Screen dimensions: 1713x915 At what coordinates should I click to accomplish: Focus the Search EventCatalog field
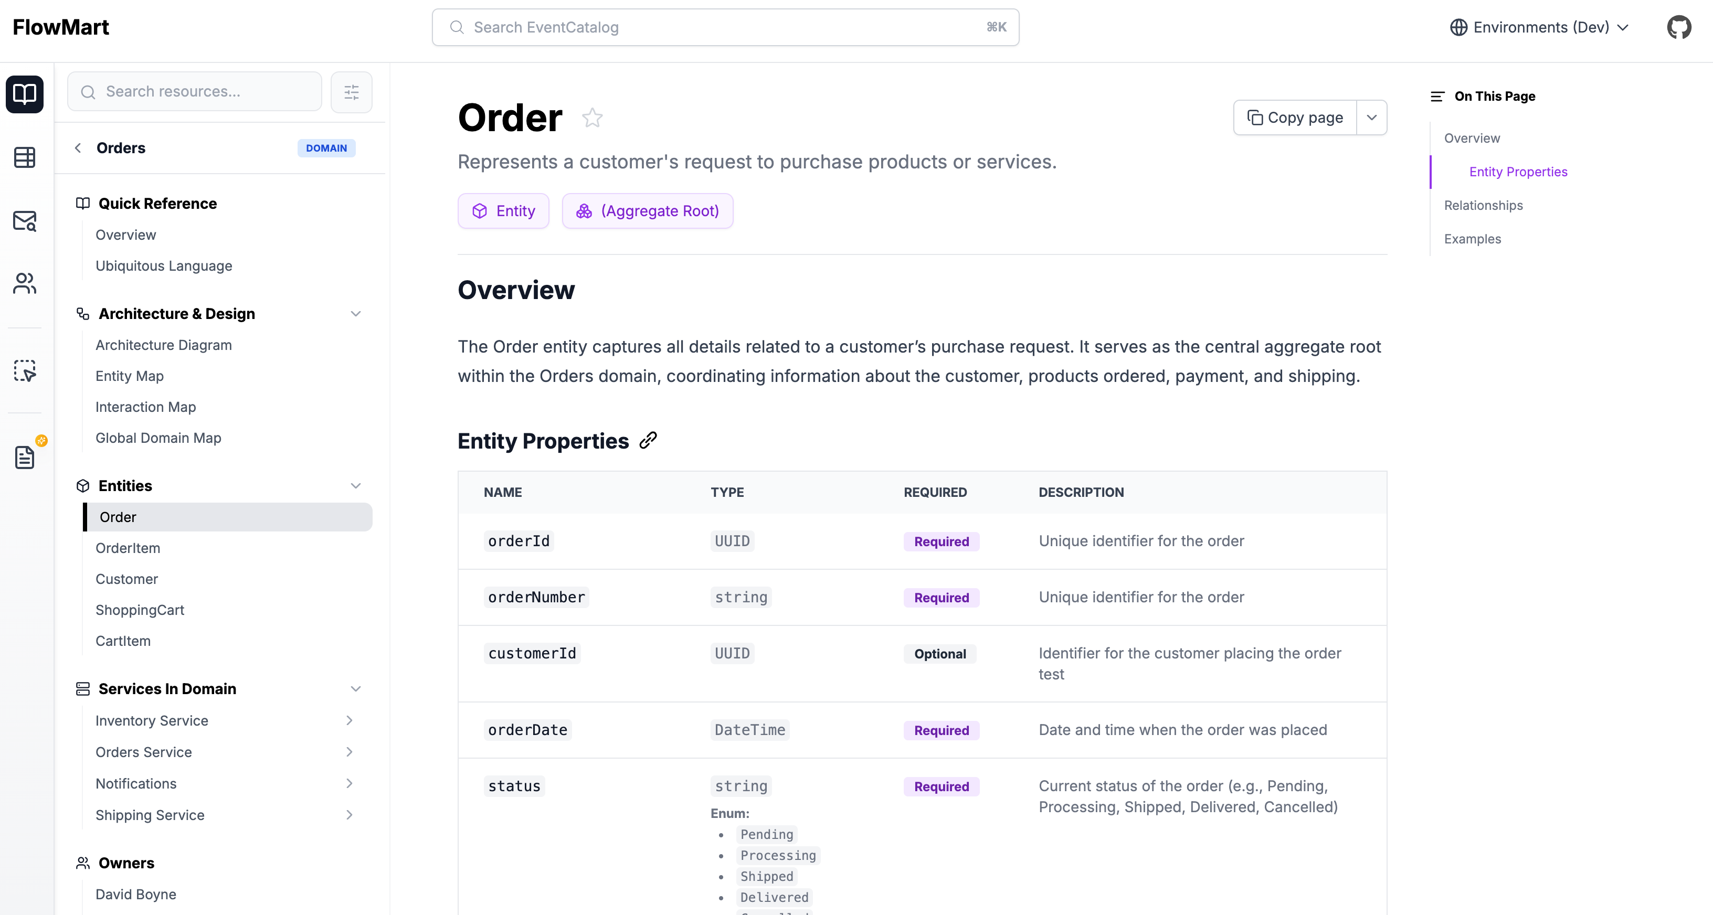point(725,27)
